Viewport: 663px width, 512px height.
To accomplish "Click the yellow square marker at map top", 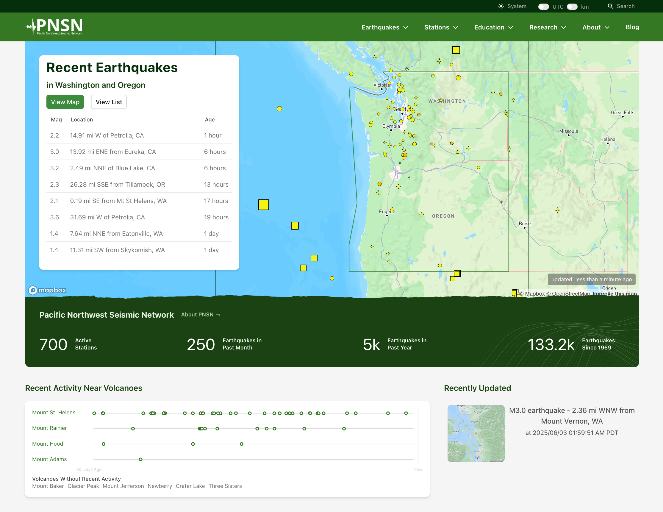I will tap(456, 50).
